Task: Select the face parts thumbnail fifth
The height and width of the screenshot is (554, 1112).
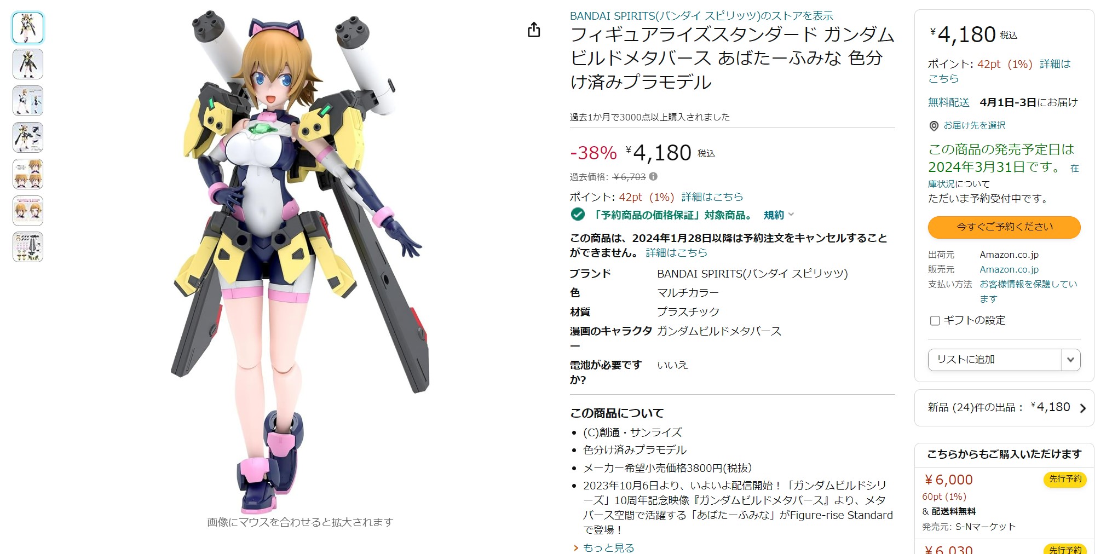Action: (x=28, y=174)
